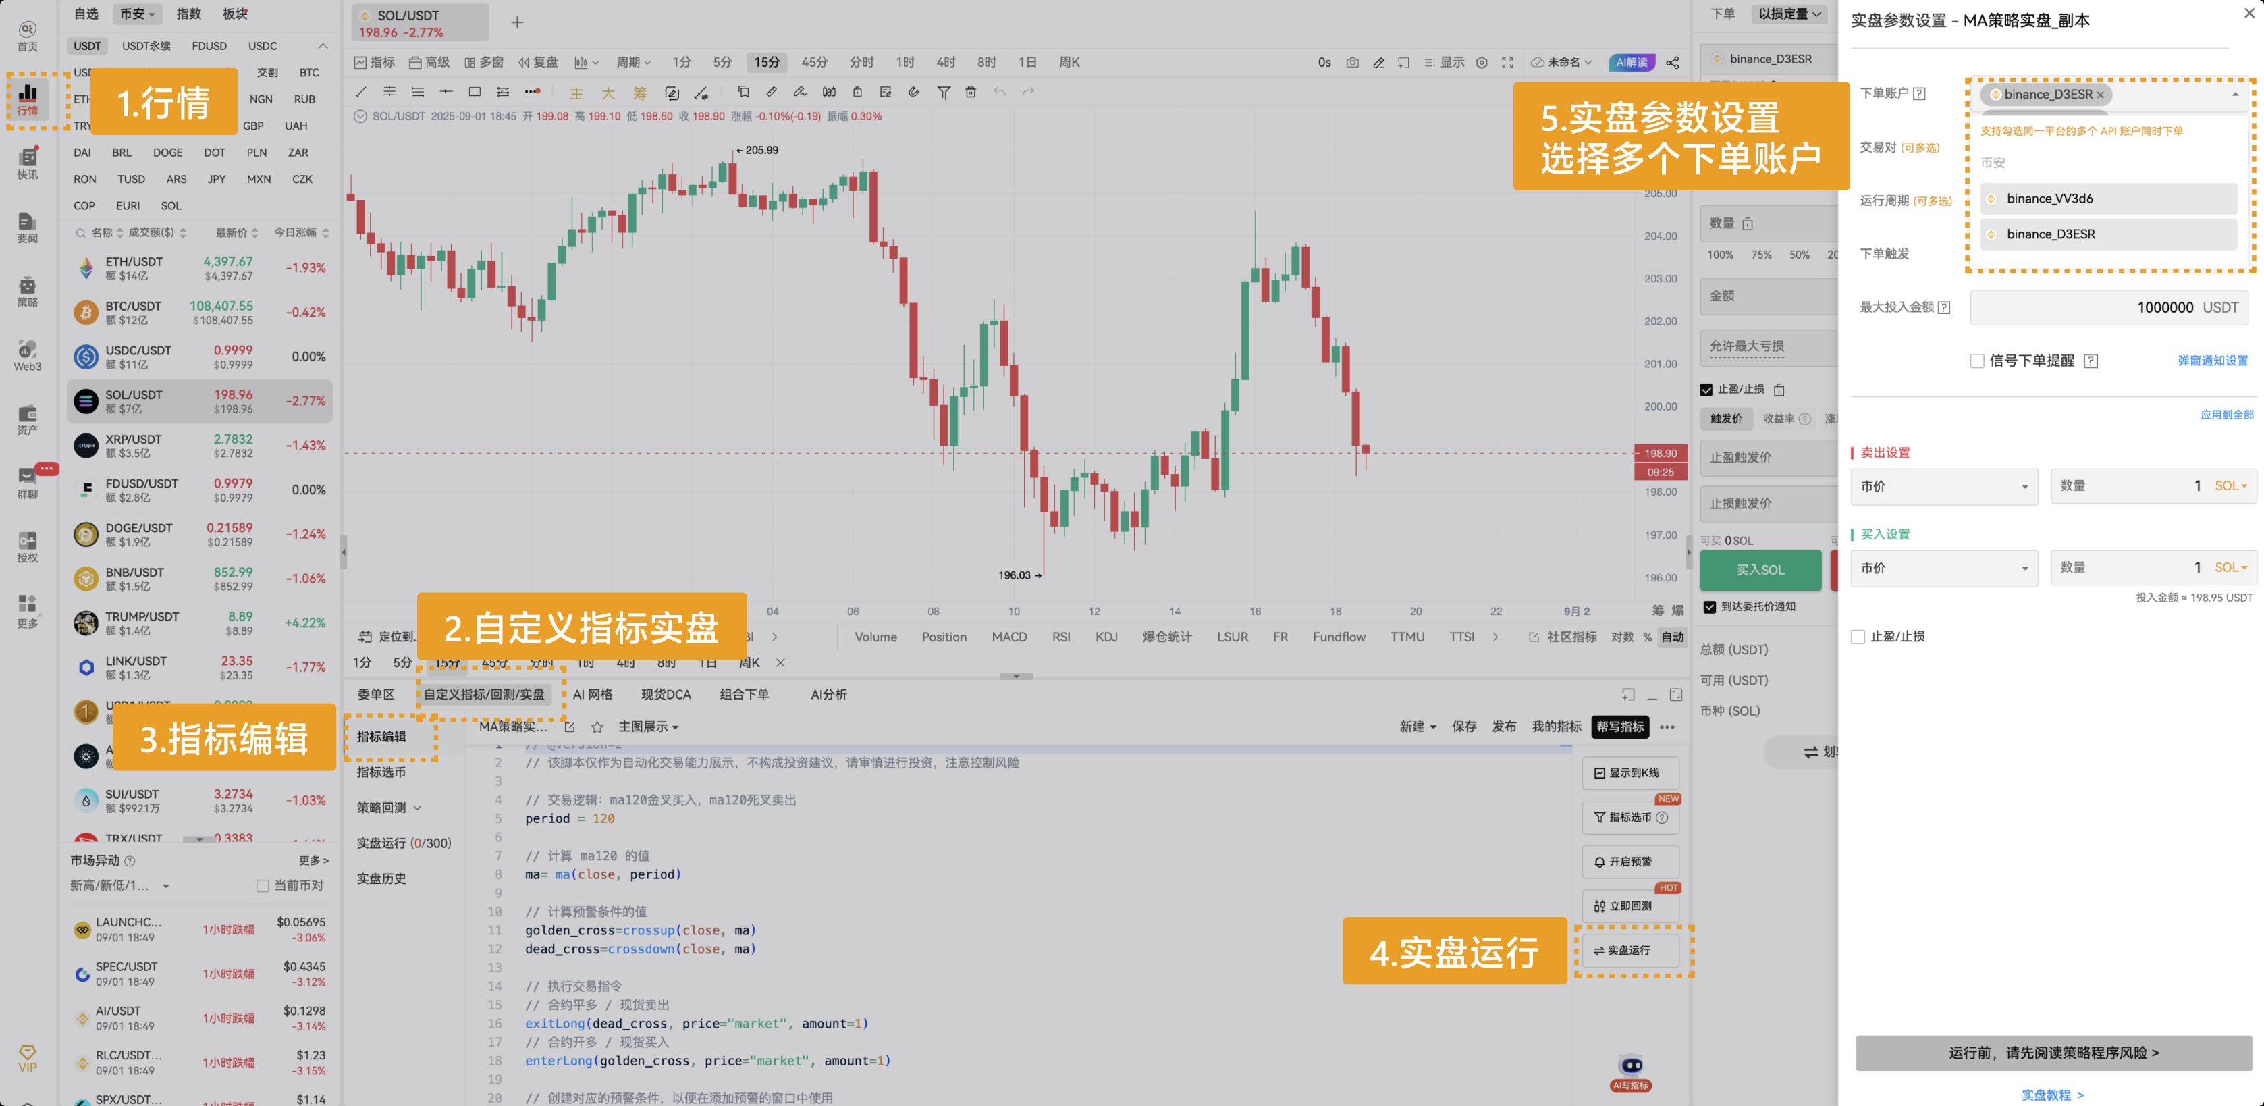Screen dimensions: 2264x1106
Task: Select the MACD indicator tab
Action: 1009,637
